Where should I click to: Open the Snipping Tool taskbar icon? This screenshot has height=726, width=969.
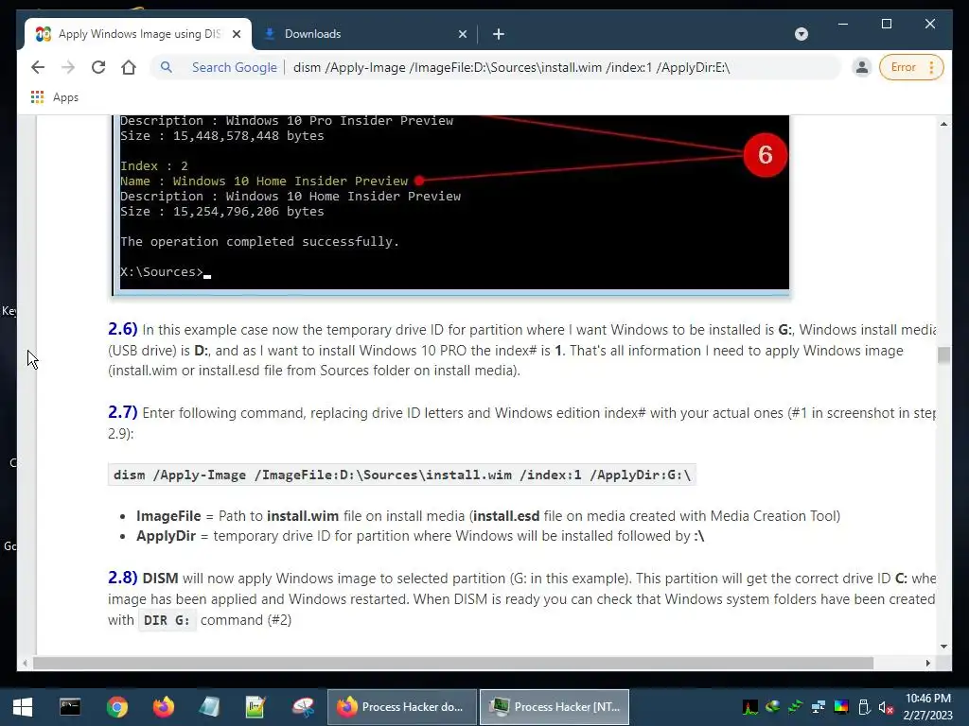click(303, 707)
